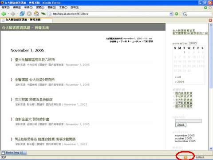This screenshot has height=160, width=213.
Task: Open the 工具(T) Tools menu
Action: pyautogui.click(x=63, y=8)
